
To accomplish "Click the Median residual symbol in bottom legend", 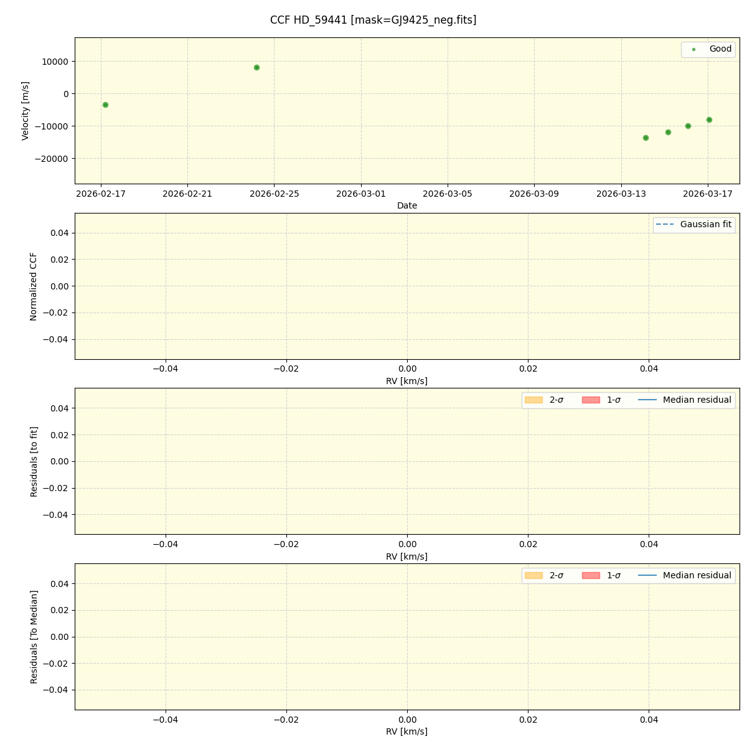I will [x=647, y=575].
